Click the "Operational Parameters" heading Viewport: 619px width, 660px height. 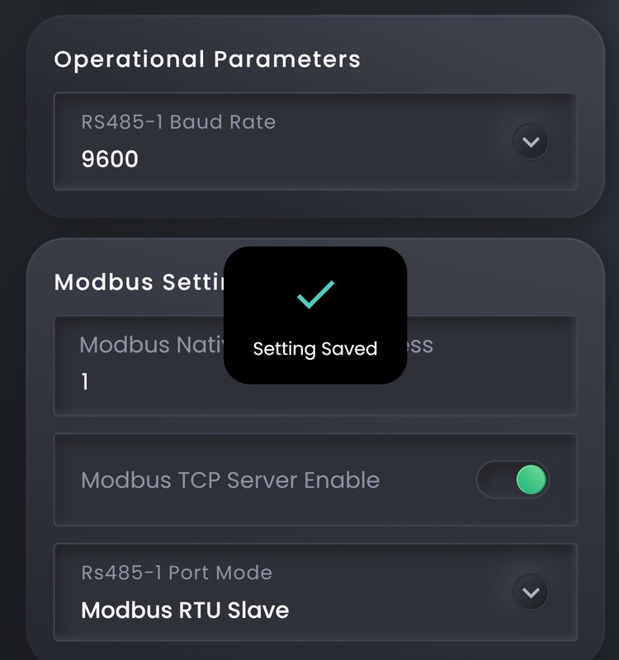[x=207, y=59]
